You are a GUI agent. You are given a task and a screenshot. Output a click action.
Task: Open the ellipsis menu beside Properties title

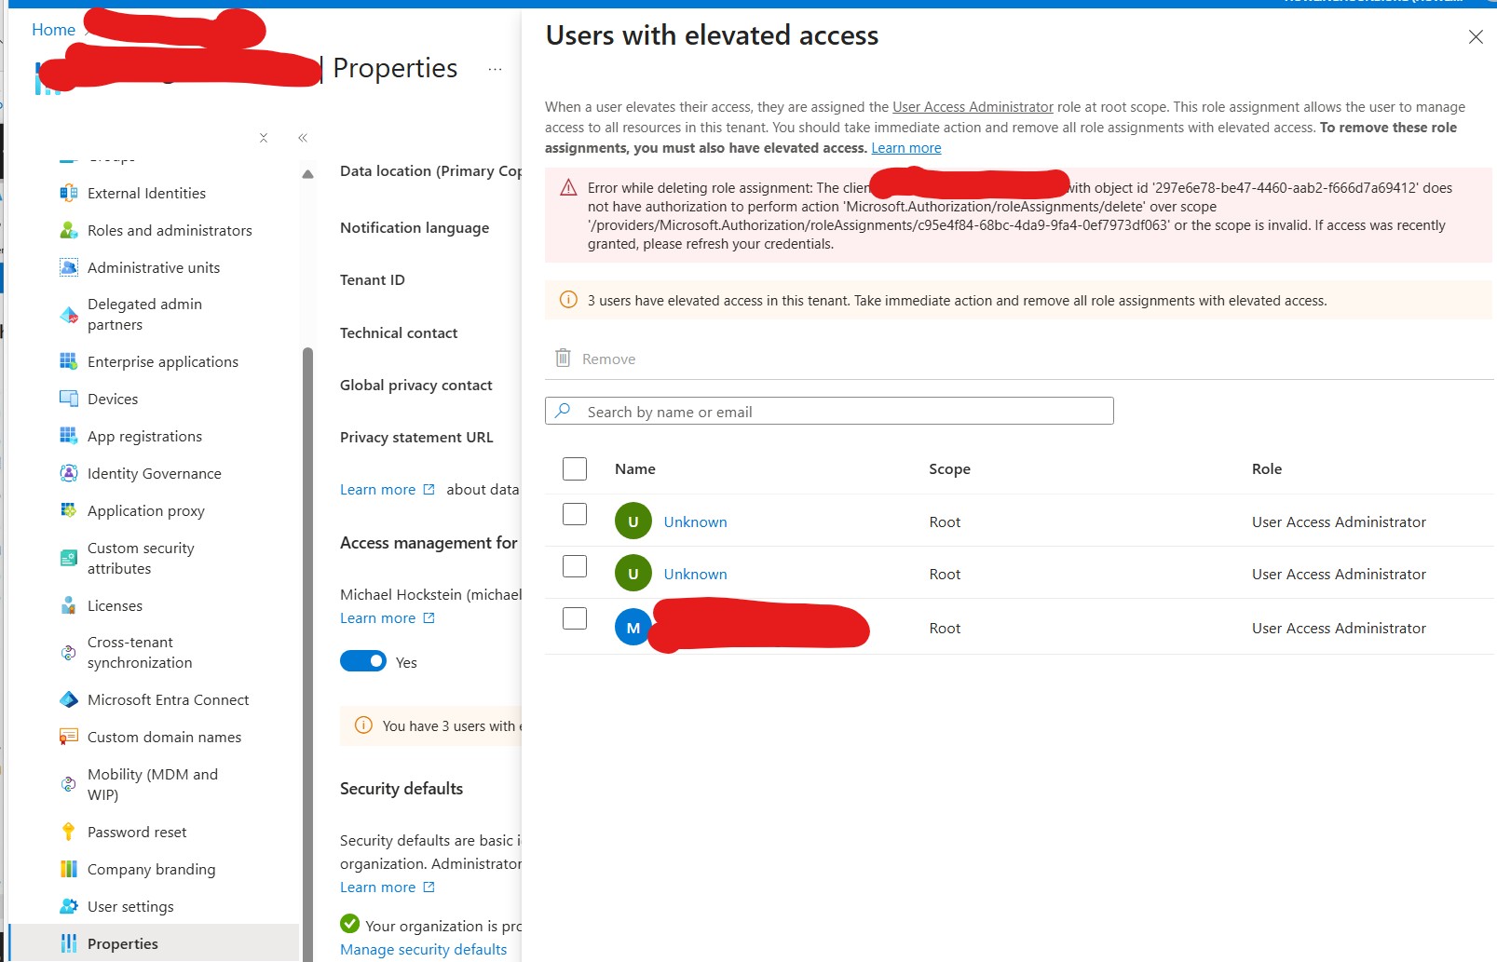point(495,68)
